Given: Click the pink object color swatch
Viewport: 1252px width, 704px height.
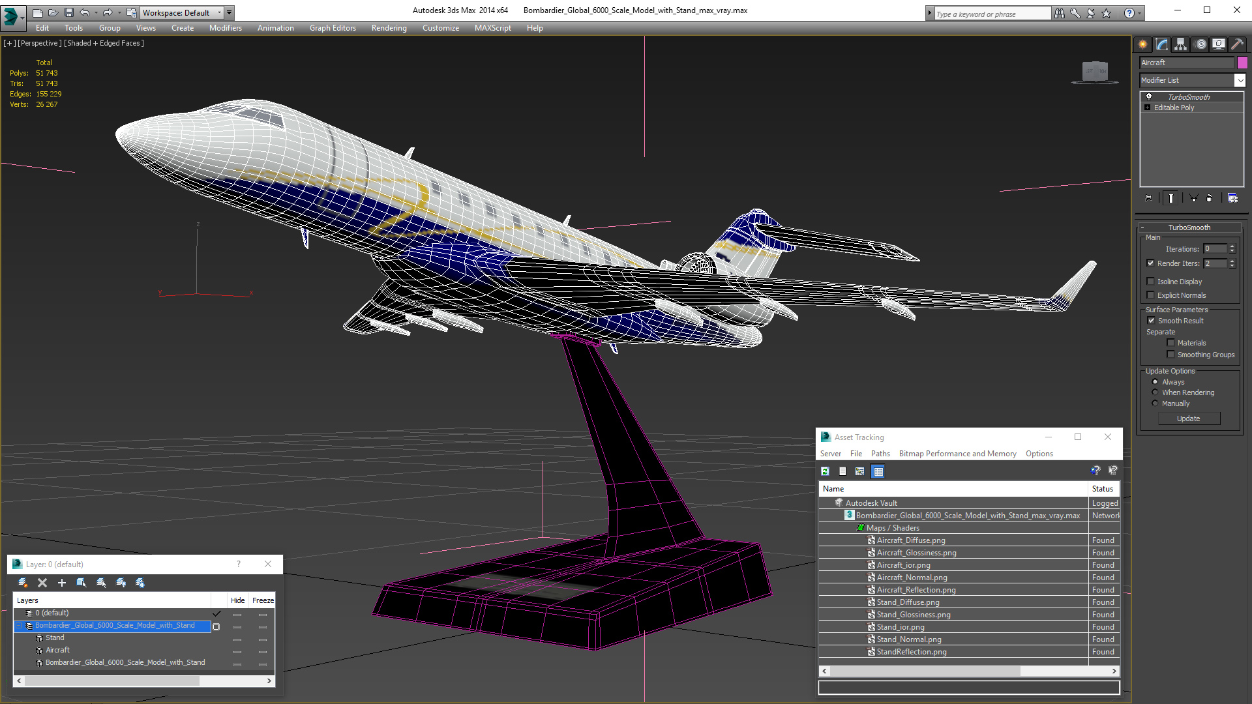Looking at the screenshot, I should point(1242,63).
